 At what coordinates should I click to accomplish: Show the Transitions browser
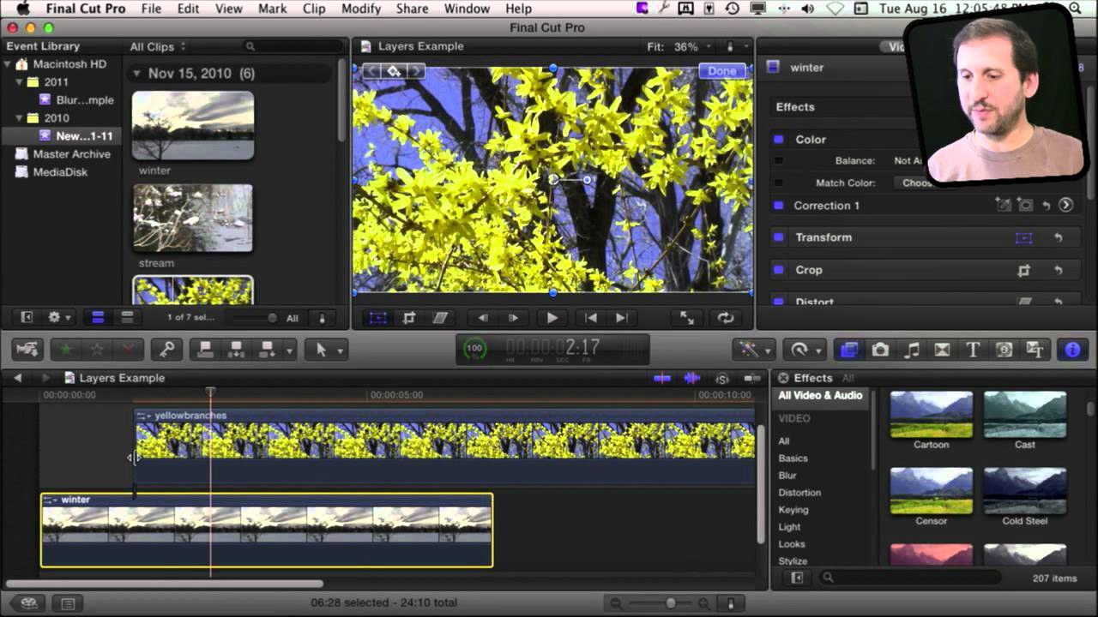[x=942, y=350]
